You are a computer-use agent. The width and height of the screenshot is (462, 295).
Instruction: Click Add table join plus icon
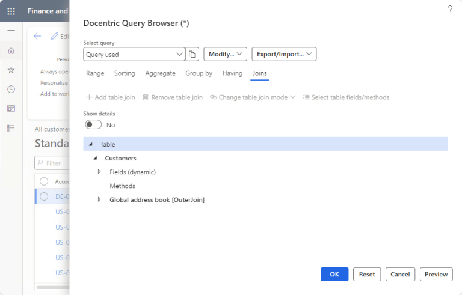pos(89,97)
